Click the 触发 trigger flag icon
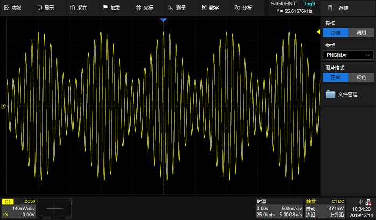This screenshot has width=376, height=220. tap(105, 8)
